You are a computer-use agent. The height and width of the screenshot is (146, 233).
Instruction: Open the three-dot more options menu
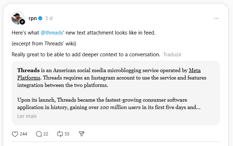click(216, 18)
